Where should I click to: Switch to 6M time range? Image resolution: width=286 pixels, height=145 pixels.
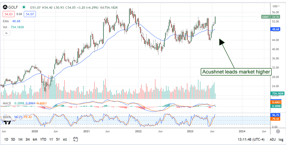[x=35, y=140]
